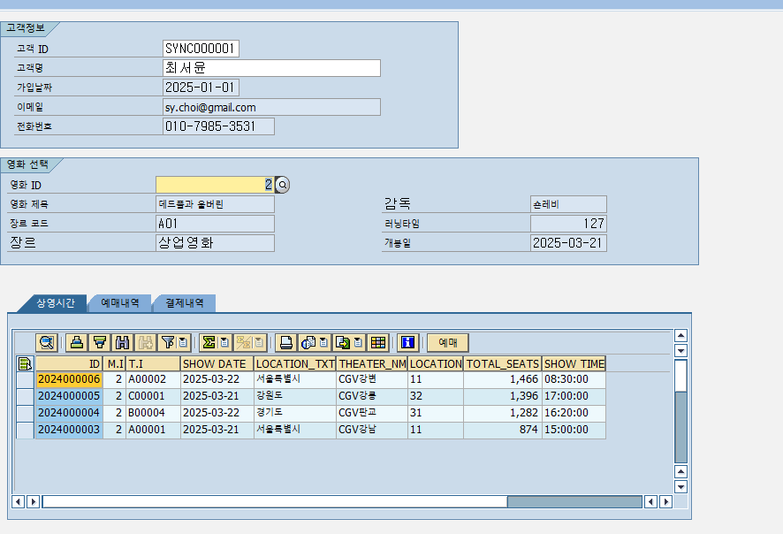
Task: Open the ALV Details icon with magnifier
Action: (x=47, y=343)
